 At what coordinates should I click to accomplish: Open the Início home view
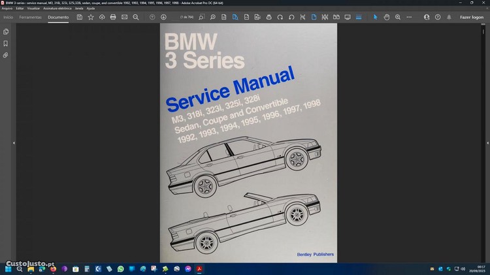point(8,17)
